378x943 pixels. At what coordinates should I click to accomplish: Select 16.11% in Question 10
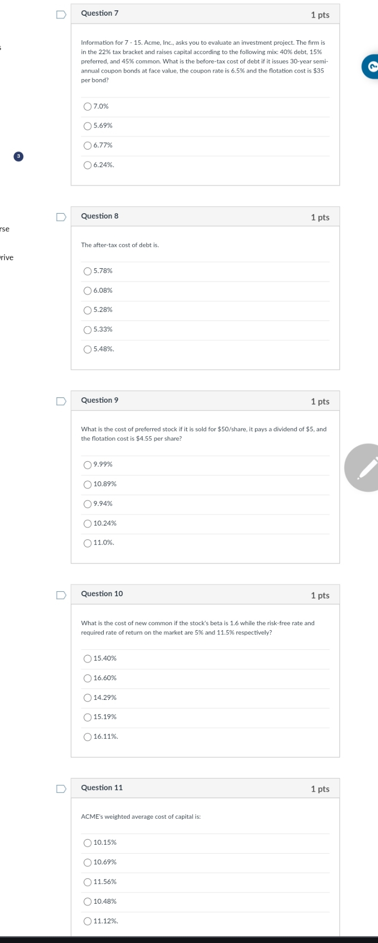(x=87, y=736)
